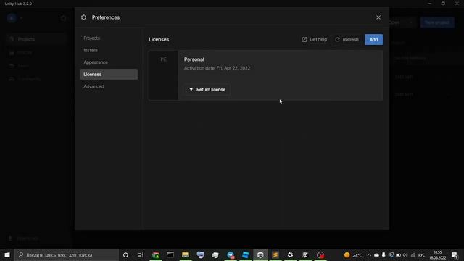Open the taskbar clock and date
Viewport: 464px width, 261px height.
tap(437, 254)
